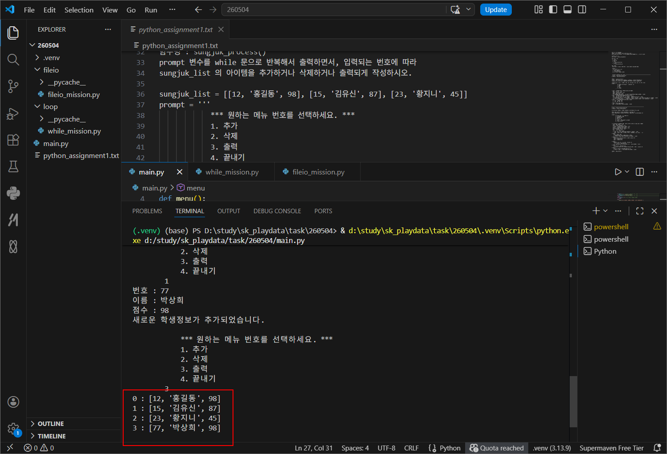
Task: Click the 260504 command center search box
Action: click(335, 10)
